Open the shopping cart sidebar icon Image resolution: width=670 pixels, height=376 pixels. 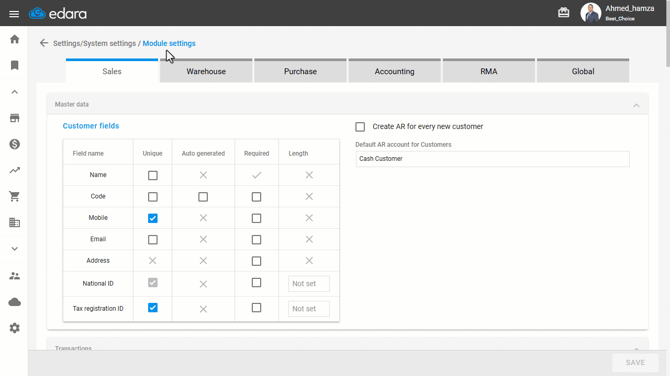15,196
